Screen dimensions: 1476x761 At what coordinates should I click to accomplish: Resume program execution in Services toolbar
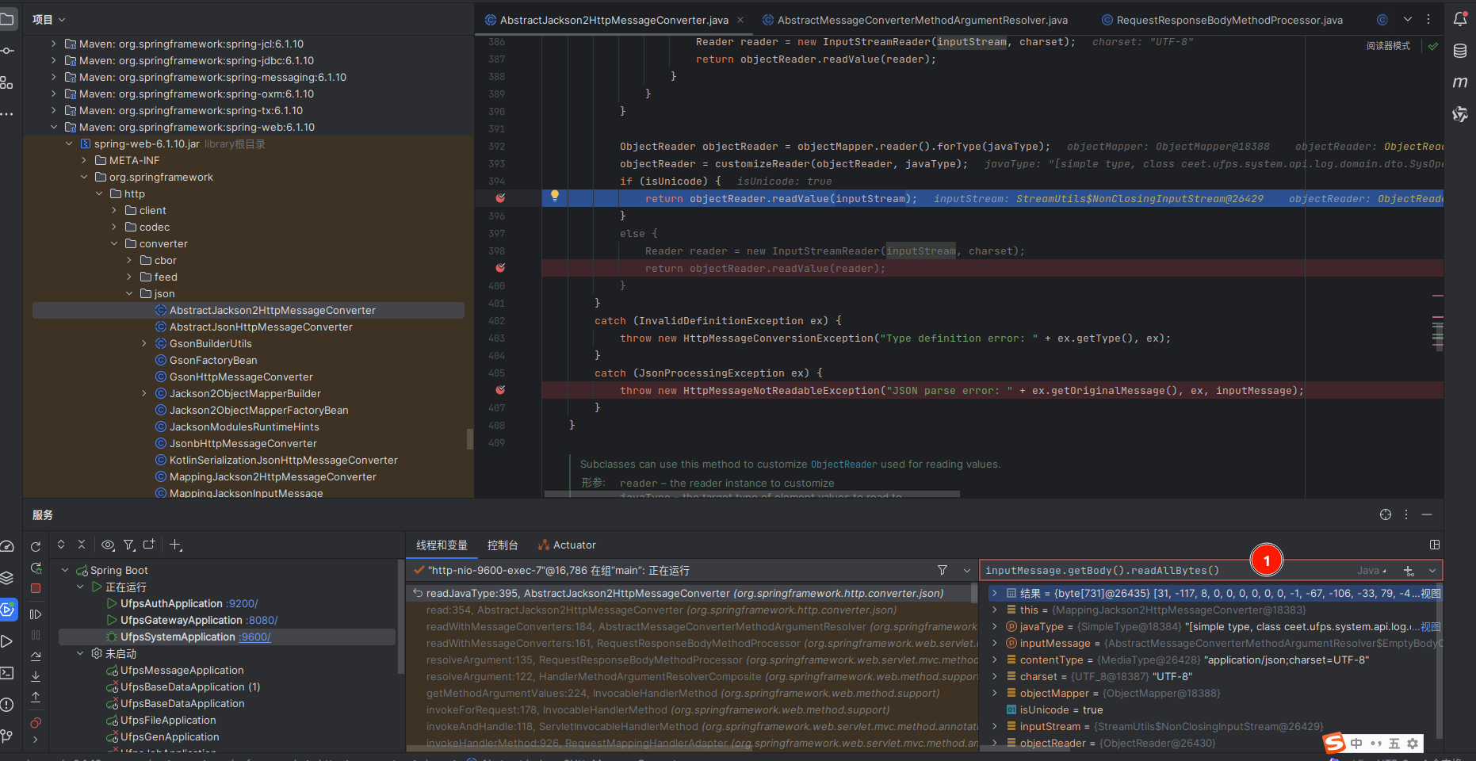coord(36,614)
